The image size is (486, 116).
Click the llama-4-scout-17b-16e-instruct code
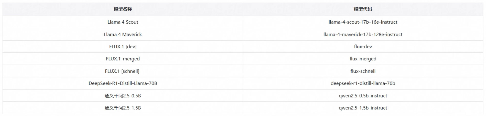pyautogui.click(x=363, y=22)
